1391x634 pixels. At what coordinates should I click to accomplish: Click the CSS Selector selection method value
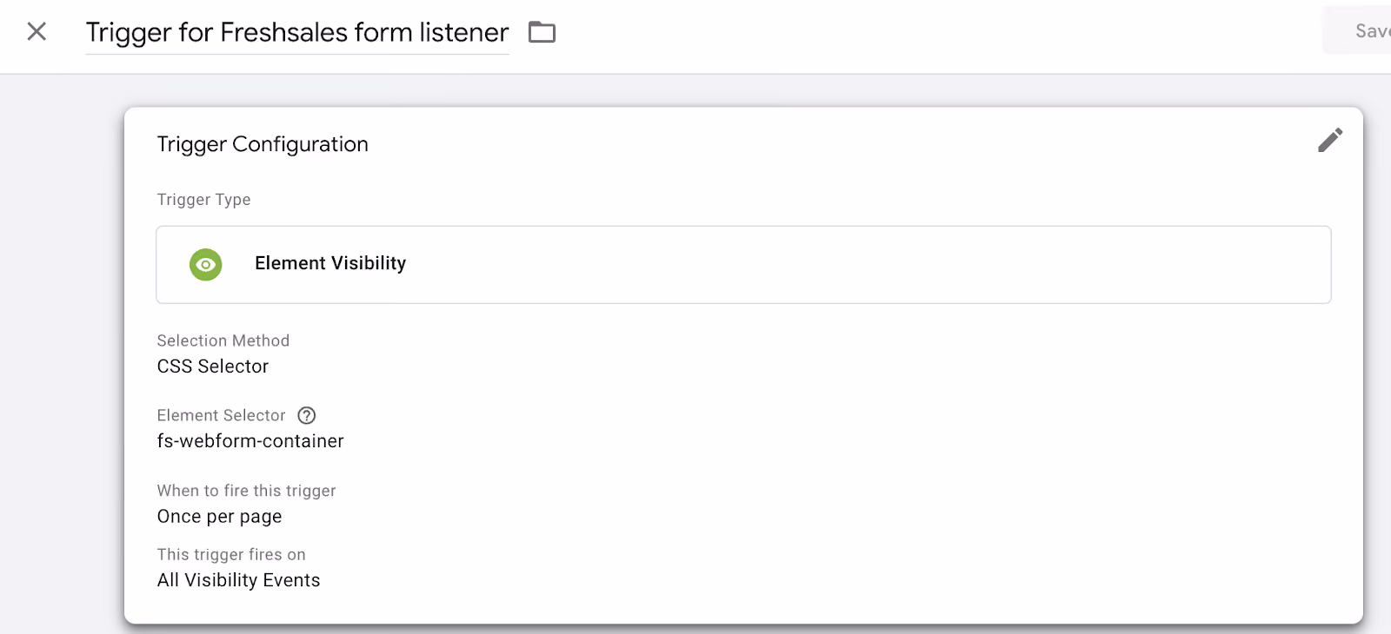[213, 367]
